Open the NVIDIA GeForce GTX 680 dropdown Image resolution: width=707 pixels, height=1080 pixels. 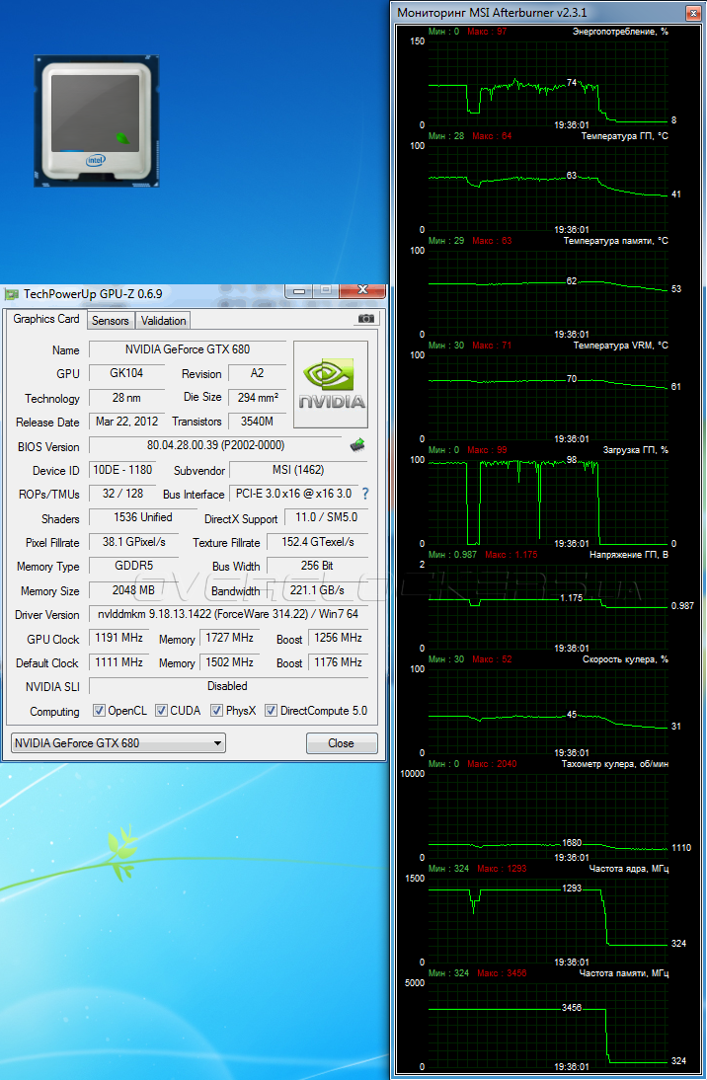(117, 743)
